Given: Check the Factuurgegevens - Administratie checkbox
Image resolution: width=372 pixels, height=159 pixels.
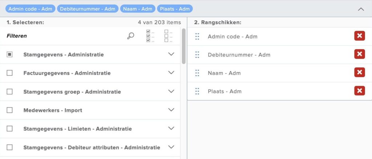Looking at the screenshot, I should click(x=10, y=73).
